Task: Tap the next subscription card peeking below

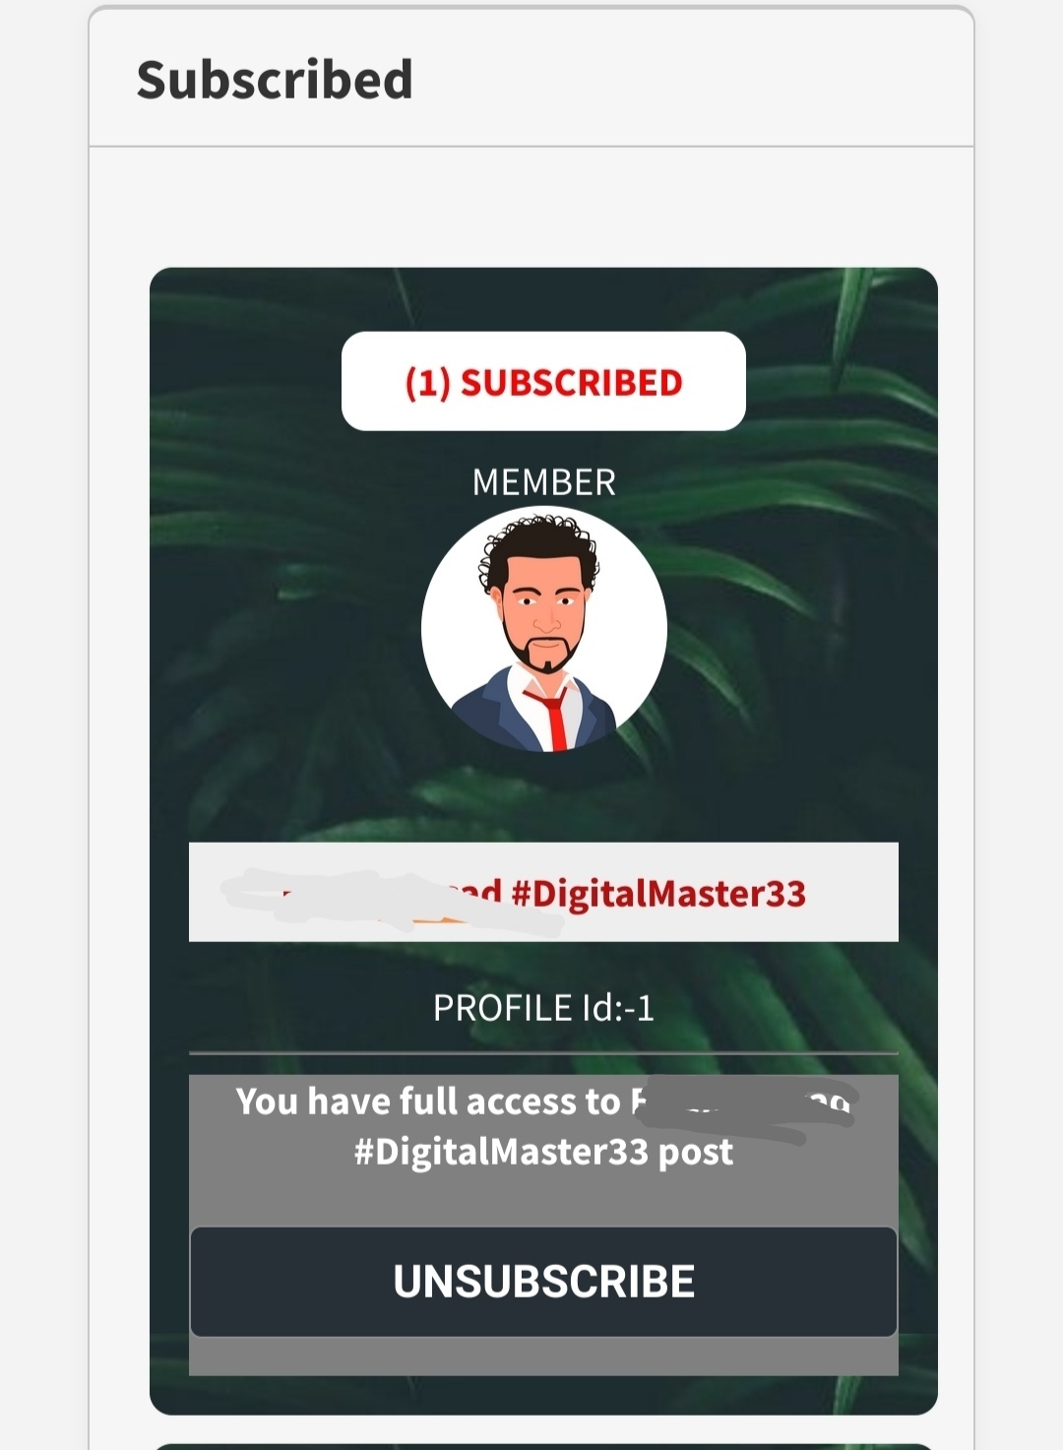Action: coord(543,1445)
